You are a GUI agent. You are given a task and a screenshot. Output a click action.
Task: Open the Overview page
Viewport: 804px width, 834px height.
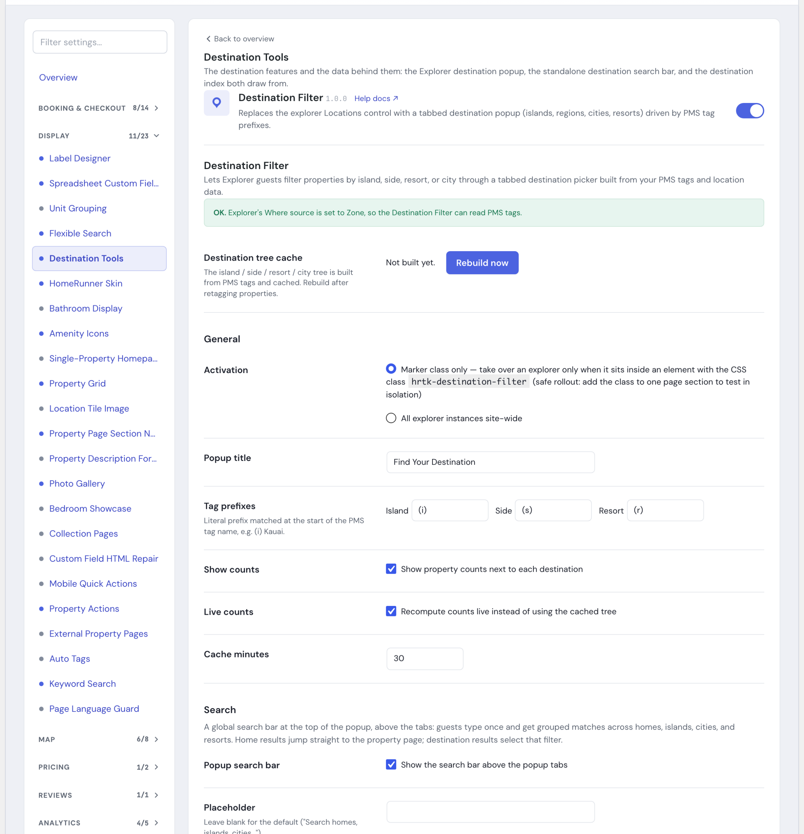pyautogui.click(x=58, y=78)
